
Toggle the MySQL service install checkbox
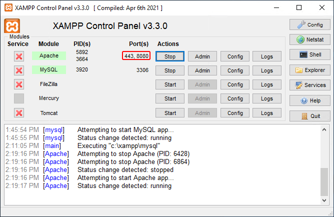(19, 70)
